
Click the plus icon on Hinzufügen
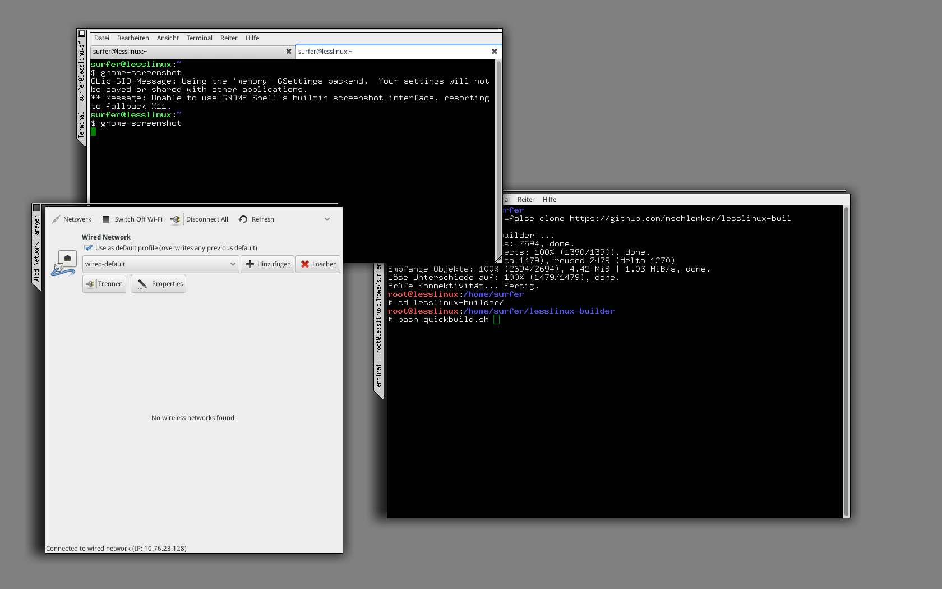click(x=250, y=264)
